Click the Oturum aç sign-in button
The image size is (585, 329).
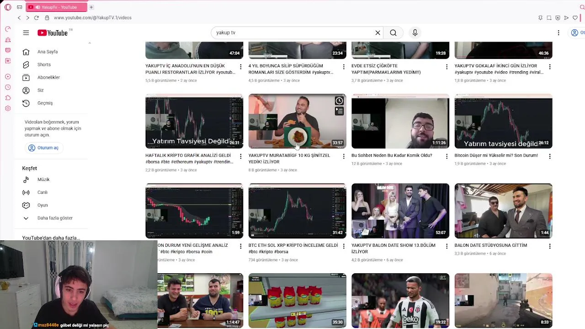43,148
